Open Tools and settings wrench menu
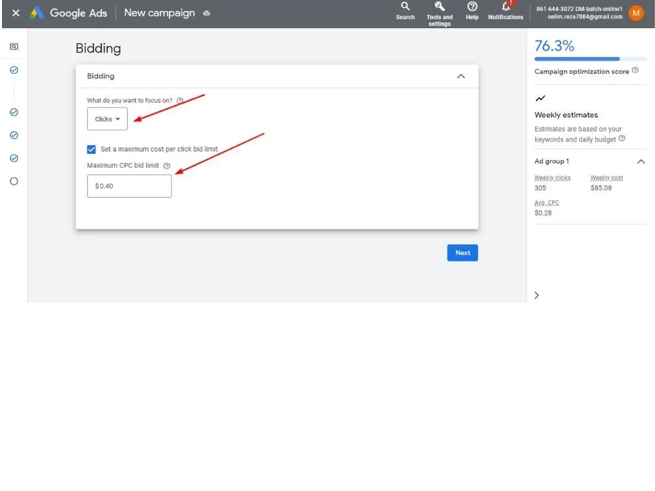Screen dimensions: 655x491 coord(440,14)
